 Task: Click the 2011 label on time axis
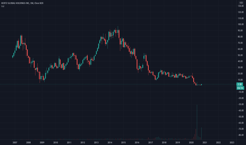[69, 142]
